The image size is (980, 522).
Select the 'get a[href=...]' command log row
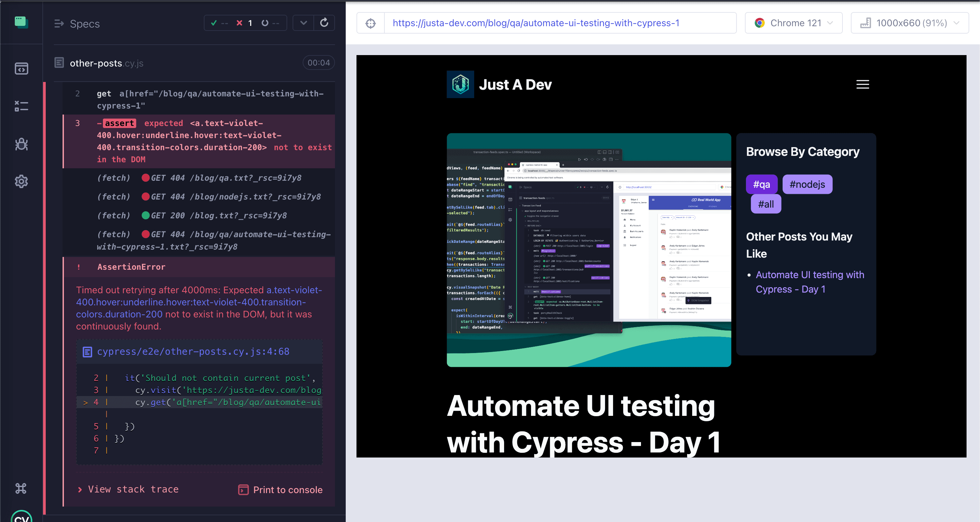pyautogui.click(x=198, y=99)
